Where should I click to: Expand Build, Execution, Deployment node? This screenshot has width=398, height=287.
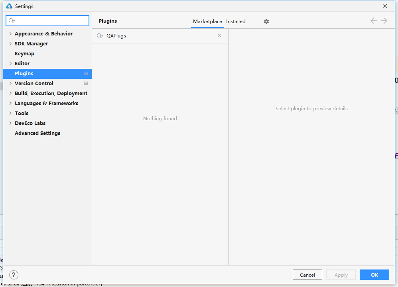pyautogui.click(x=10, y=93)
